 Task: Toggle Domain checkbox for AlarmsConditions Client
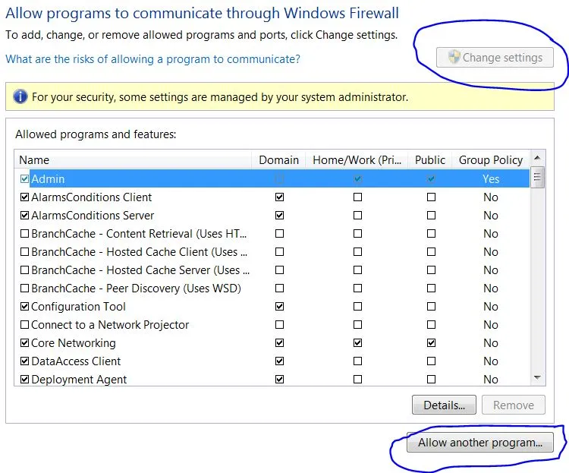point(279,197)
